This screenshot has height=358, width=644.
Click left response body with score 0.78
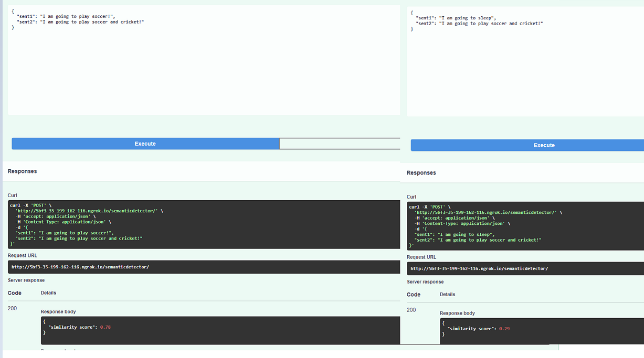pyautogui.click(x=220, y=330)
